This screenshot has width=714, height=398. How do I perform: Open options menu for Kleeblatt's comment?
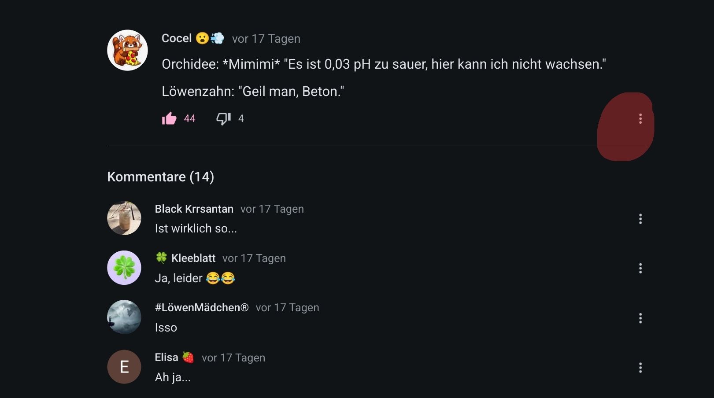click(640, 268)
